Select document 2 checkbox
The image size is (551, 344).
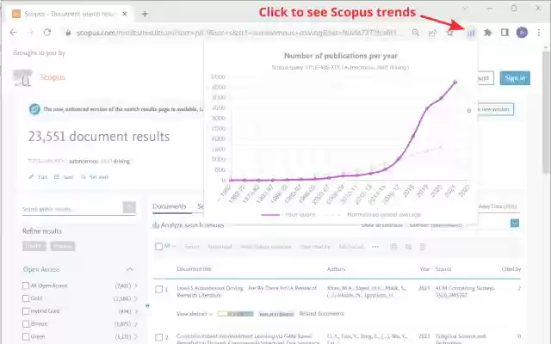coord(158,337)
